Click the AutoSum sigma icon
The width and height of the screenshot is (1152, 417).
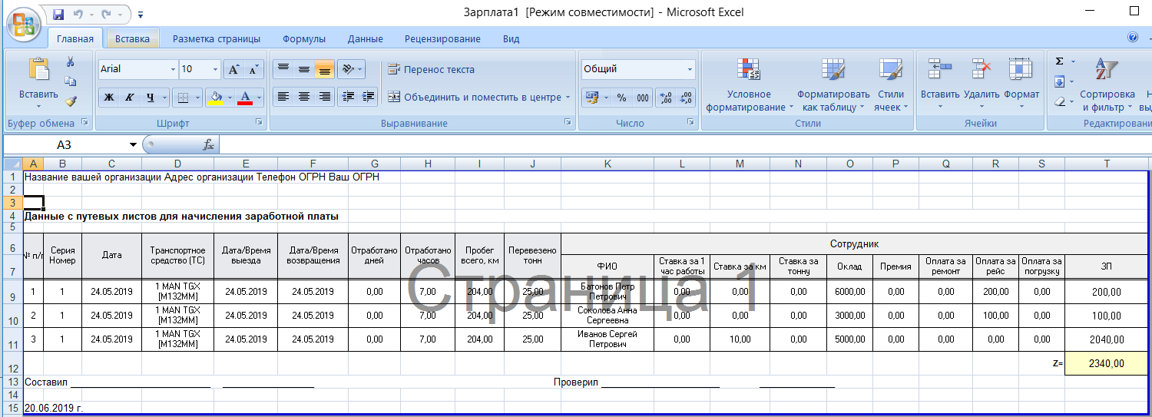[x=1059, y=61]
